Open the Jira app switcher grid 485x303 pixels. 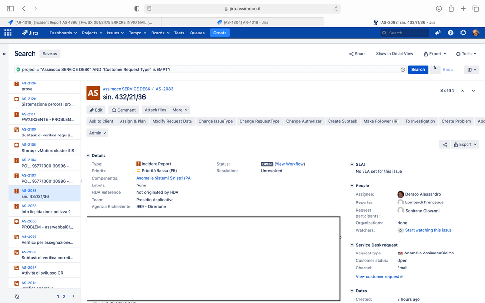coord(7,33)
